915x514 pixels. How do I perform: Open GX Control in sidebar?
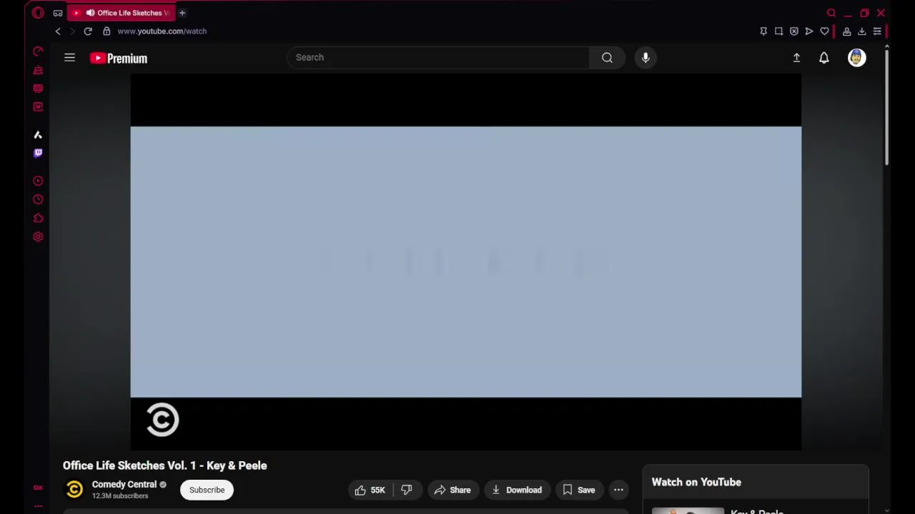click(38, 51)
